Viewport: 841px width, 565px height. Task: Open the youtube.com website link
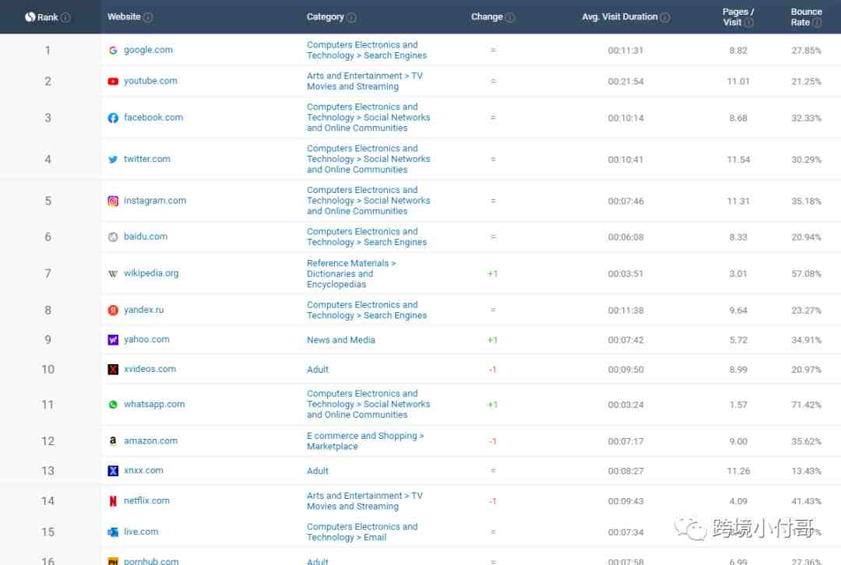tap(150, 81)
